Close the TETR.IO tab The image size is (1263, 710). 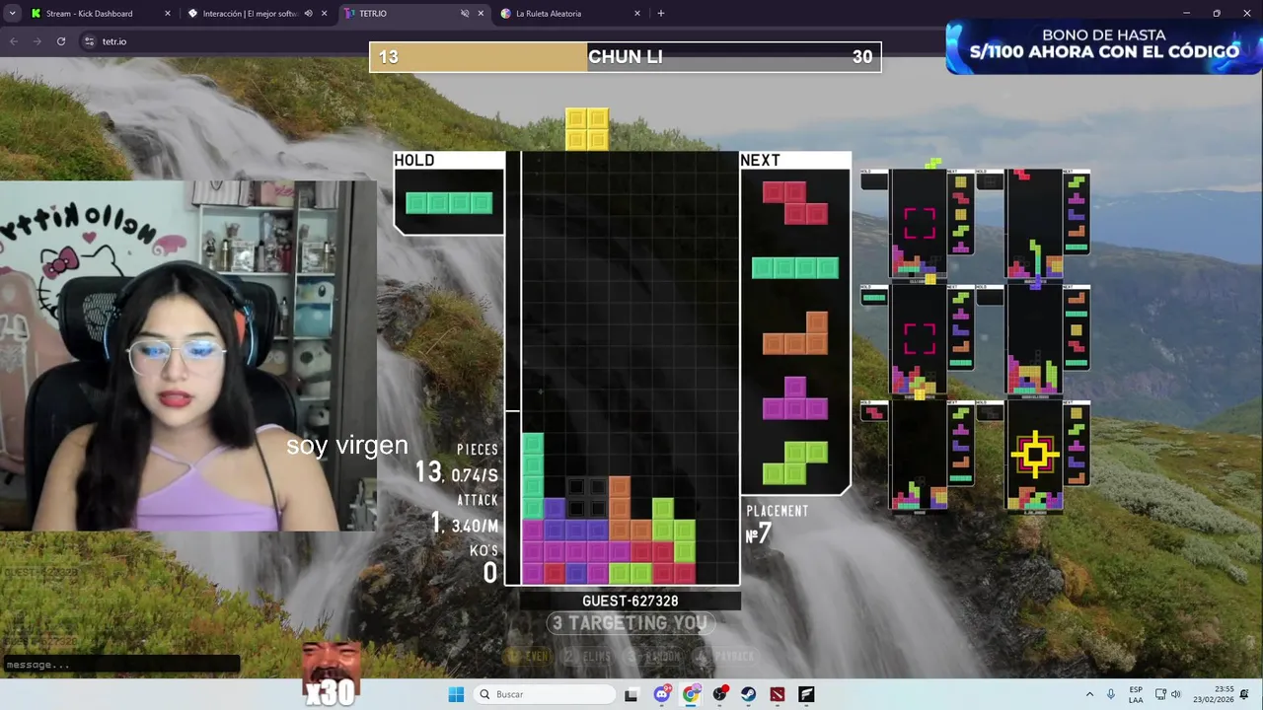click(x=481, y=14)
